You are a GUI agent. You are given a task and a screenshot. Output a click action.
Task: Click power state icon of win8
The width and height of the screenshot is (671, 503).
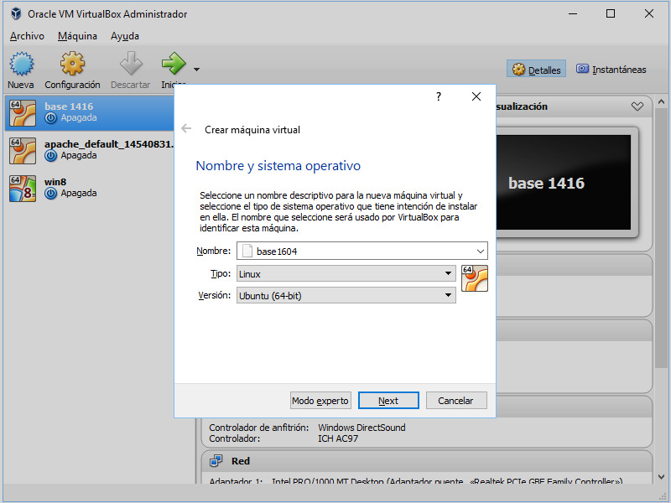(x=50, y=194)
